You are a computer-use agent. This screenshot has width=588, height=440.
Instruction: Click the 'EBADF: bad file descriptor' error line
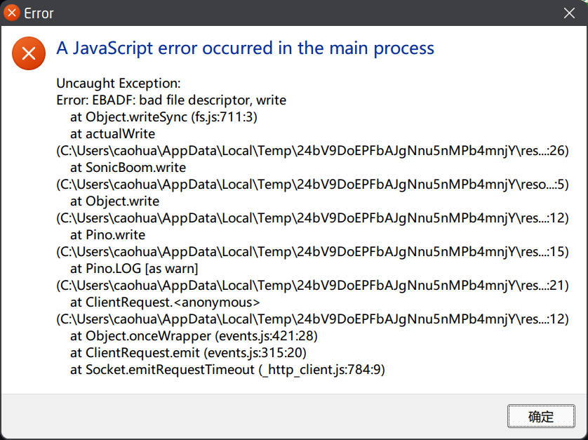click(171, 100)
